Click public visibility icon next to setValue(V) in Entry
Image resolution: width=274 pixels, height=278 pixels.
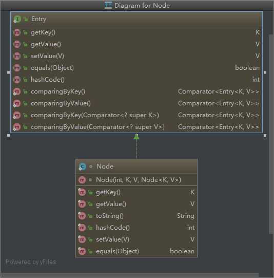click(x=26, y=56)
